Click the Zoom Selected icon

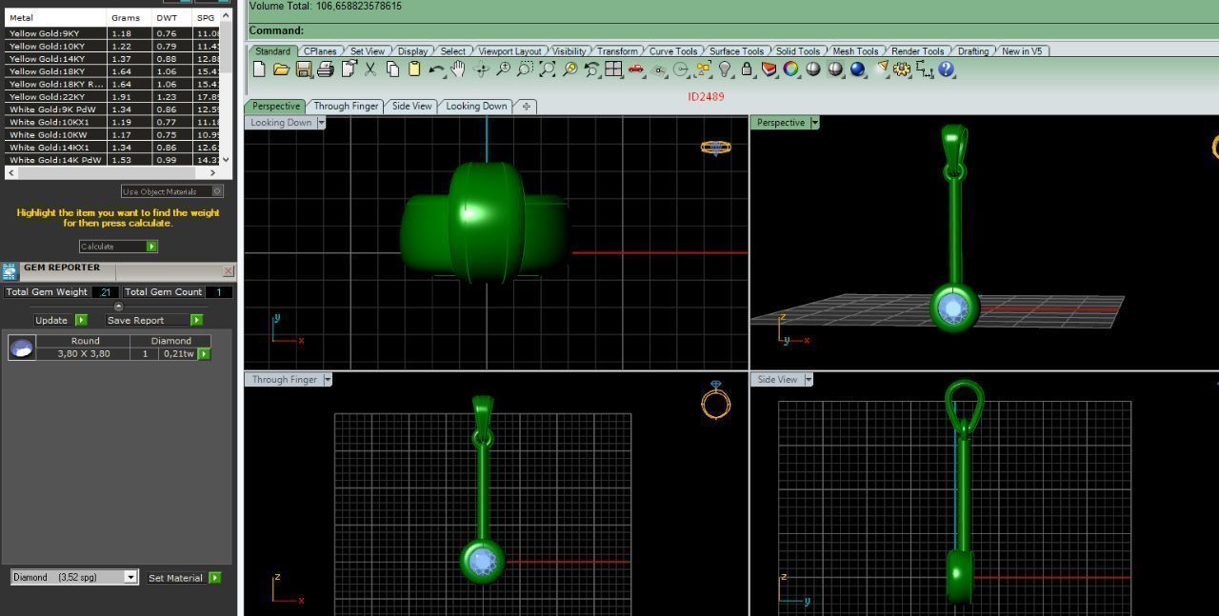[570, 69]
